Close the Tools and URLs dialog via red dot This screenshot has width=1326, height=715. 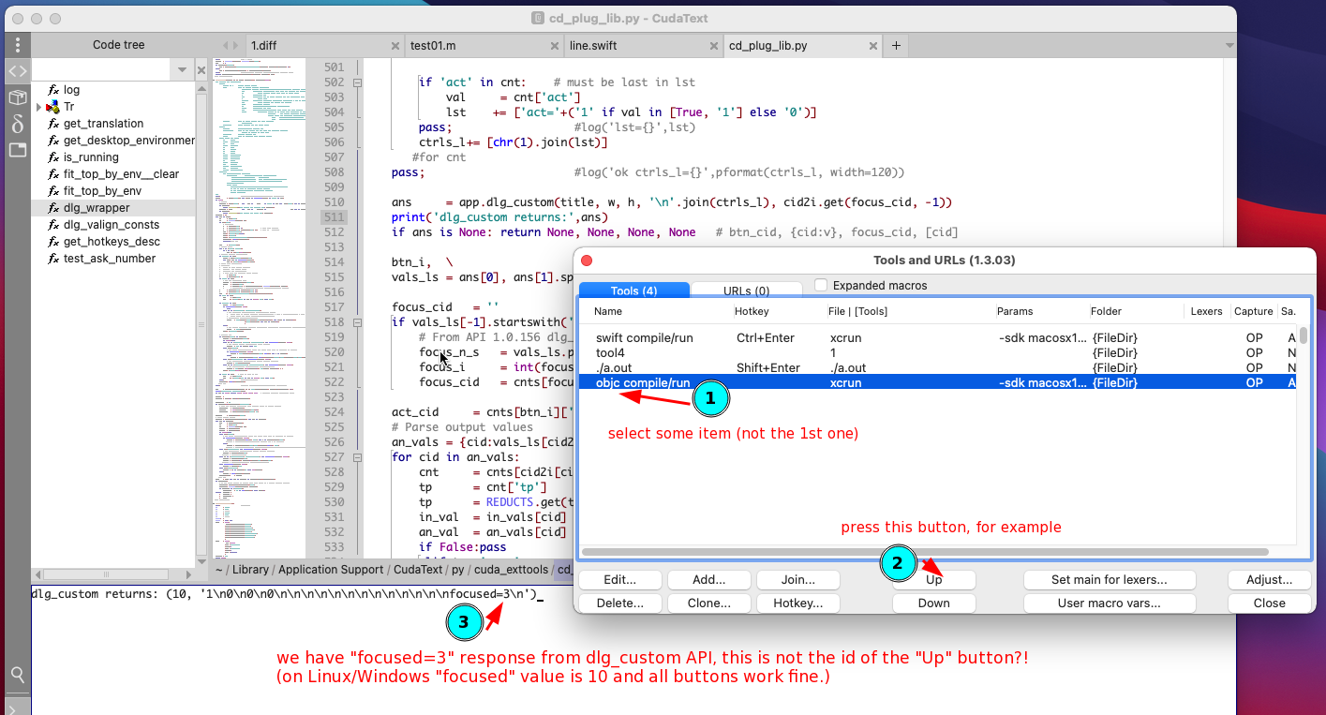[x=588, y=261]
